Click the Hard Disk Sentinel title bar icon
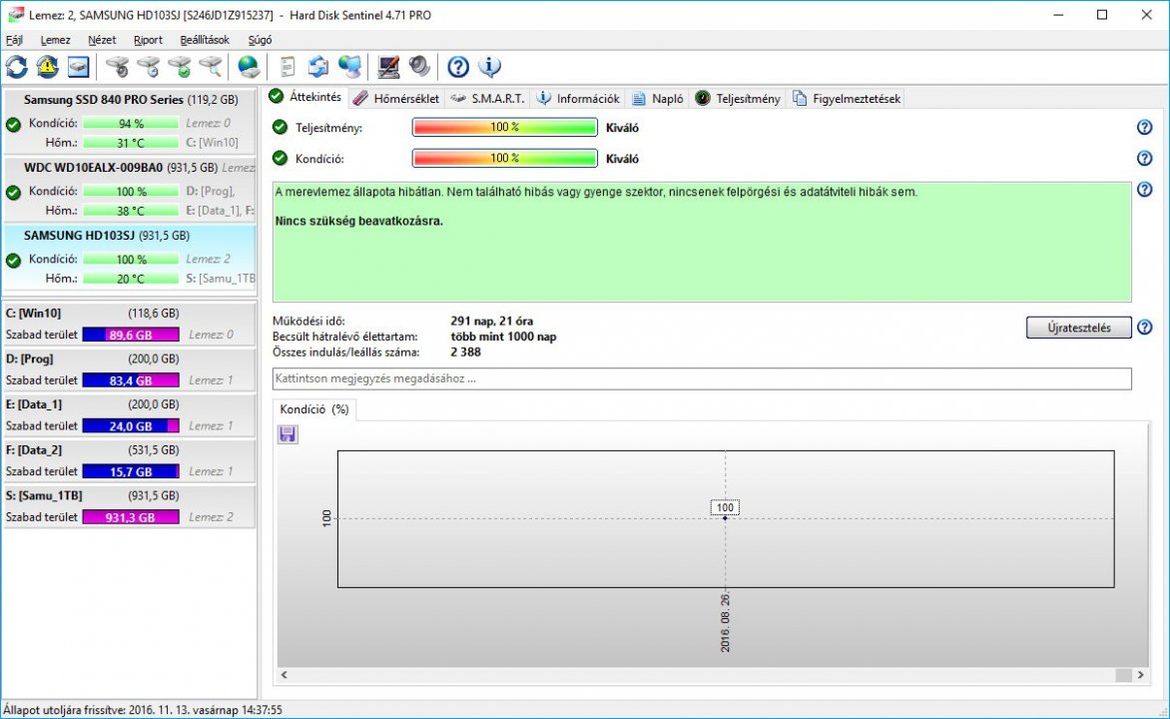 pyautogui.click(x=16, y=15)
